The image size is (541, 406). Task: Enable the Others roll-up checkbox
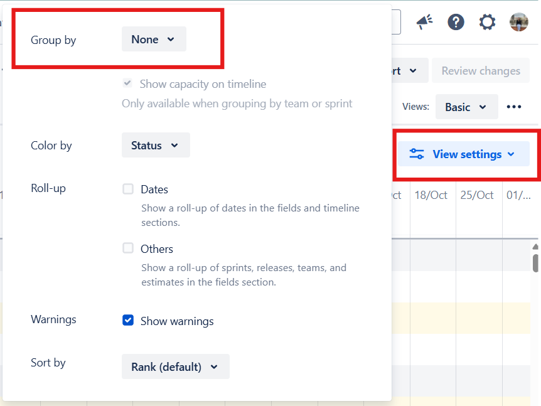tap(128, 248)
